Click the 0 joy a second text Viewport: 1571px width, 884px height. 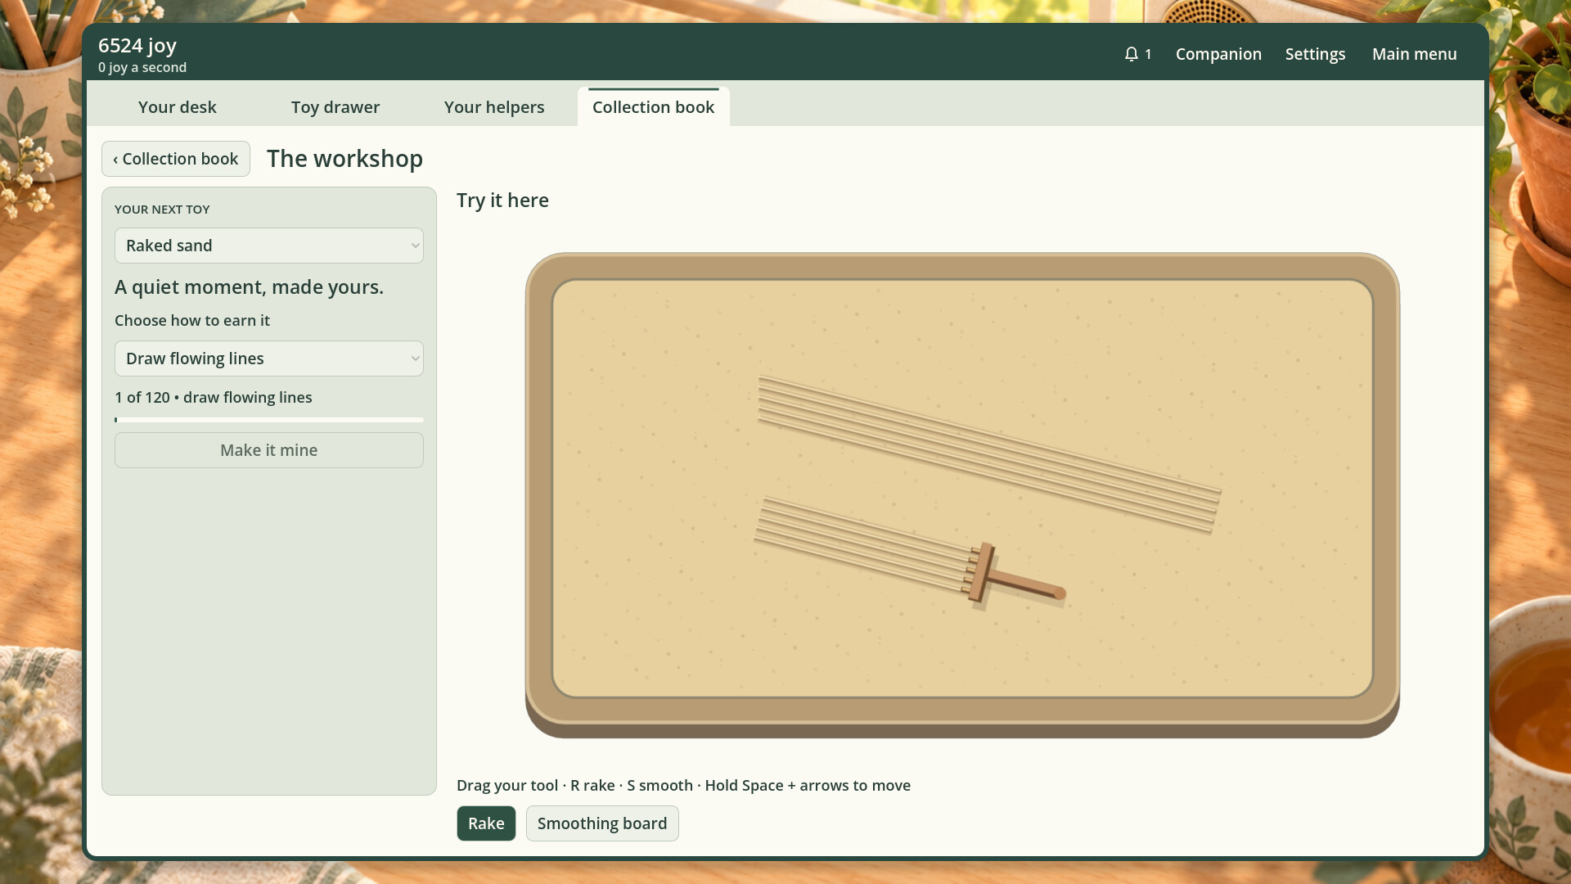coord(142,68)
